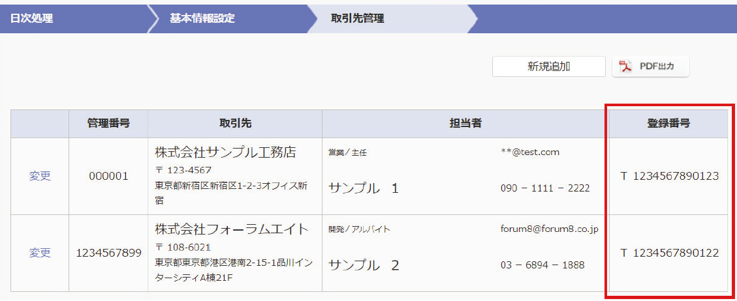
Task: Click the 登録番号 column header
Action: tap(667, 123)
